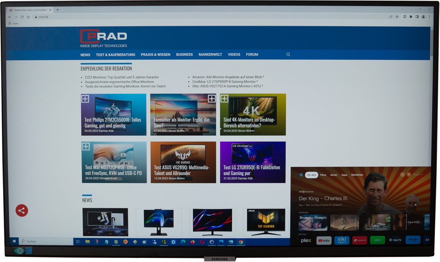The image size is (440, 262).
Task: Expand the plus icon on Philips 27M2C5500W card
Action: [x=85, y=99]
